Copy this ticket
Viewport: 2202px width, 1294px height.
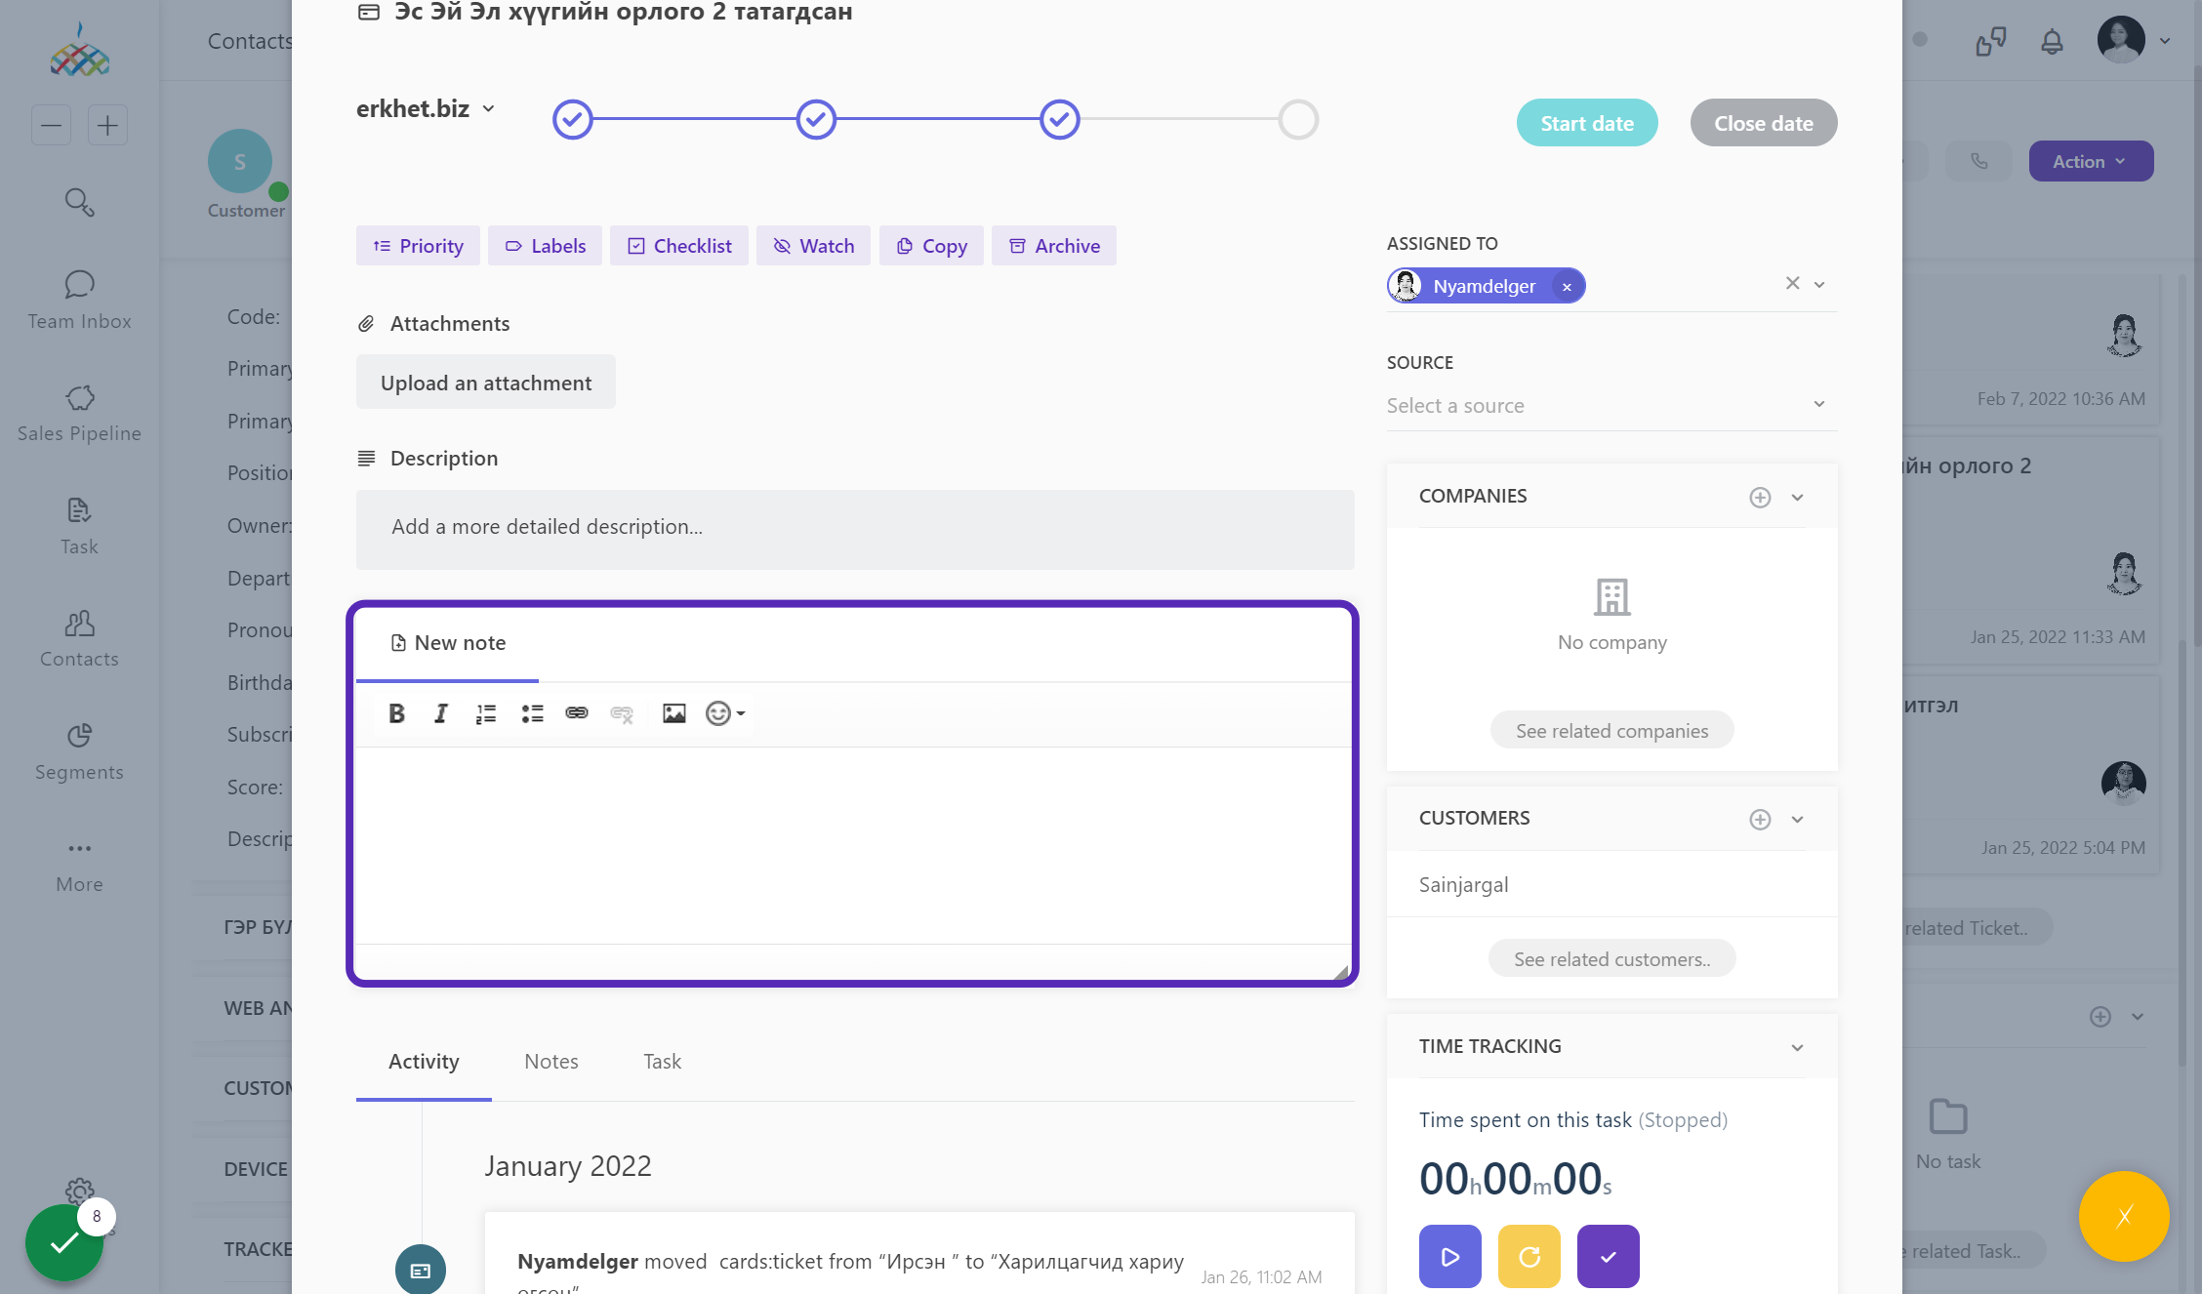pos(931,246)
